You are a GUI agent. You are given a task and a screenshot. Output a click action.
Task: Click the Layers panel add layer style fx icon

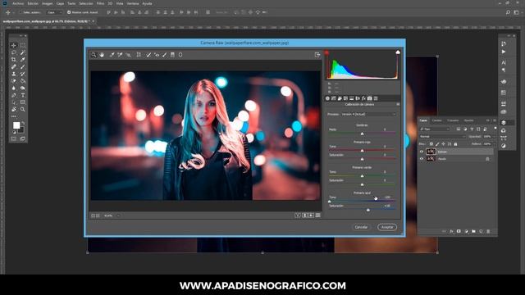coord(451,231)
